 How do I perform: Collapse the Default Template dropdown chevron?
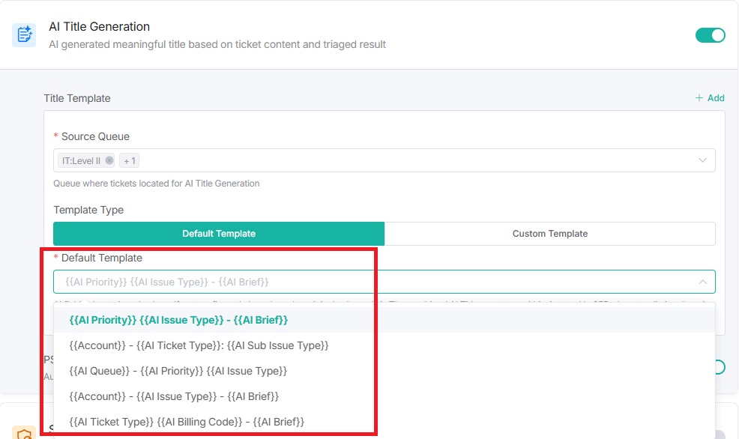coord(702,282)
